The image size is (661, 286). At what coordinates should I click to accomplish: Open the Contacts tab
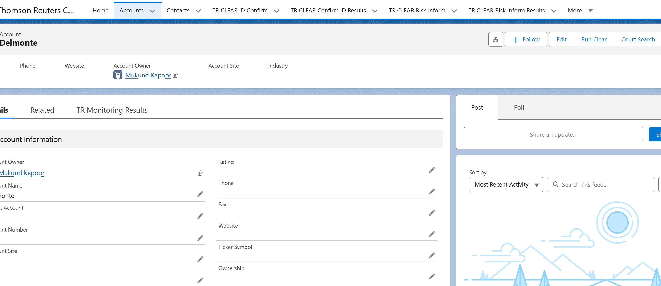(x=178, y=10)
